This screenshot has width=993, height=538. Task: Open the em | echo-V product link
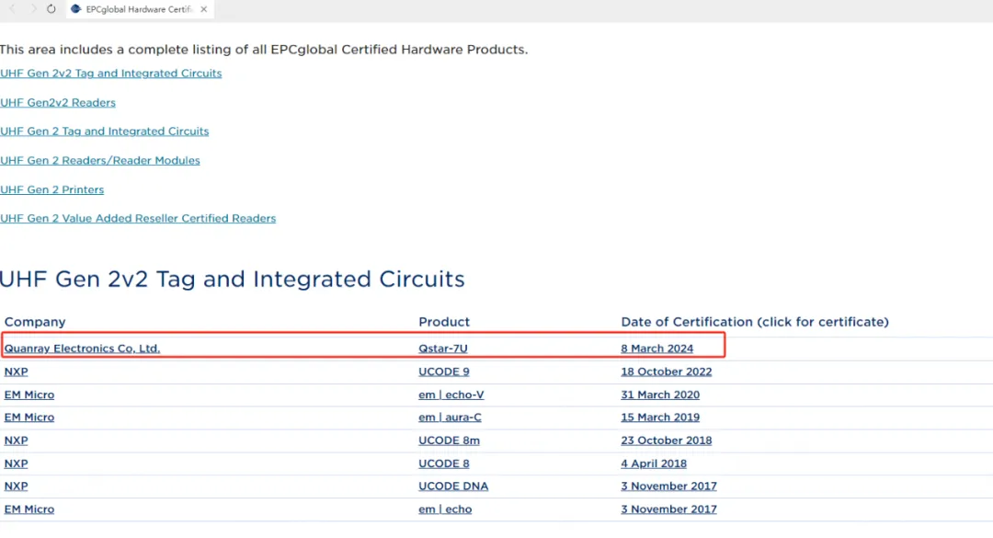click(451, 395)
